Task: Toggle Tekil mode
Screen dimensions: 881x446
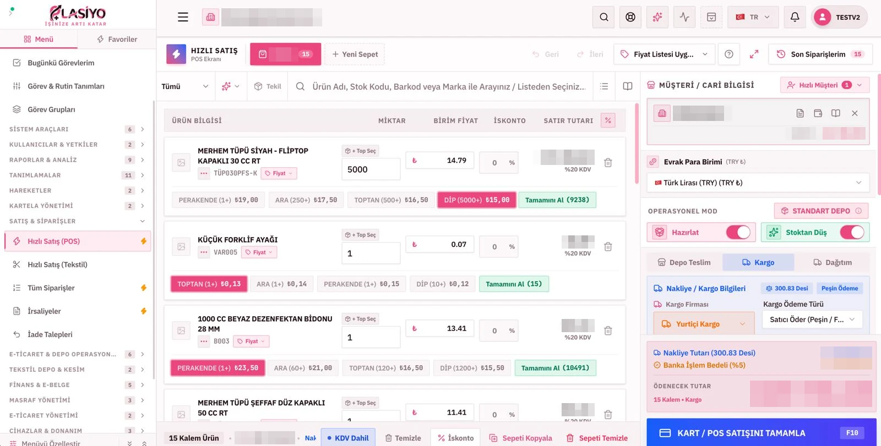Action: [x=268, y=86]
